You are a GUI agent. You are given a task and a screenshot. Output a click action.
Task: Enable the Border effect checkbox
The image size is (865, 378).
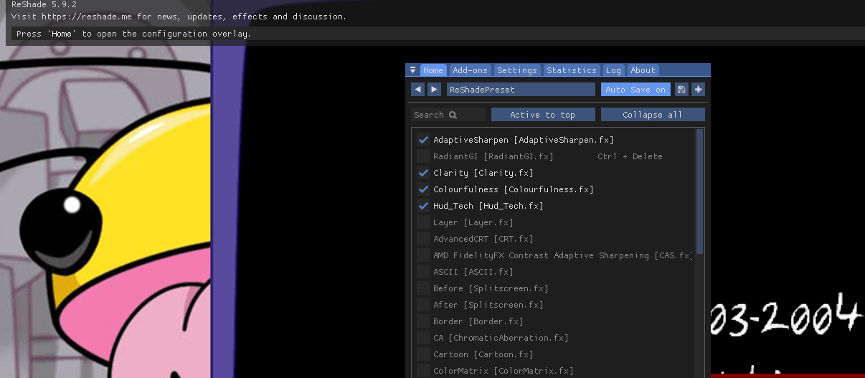coord(423,321)
